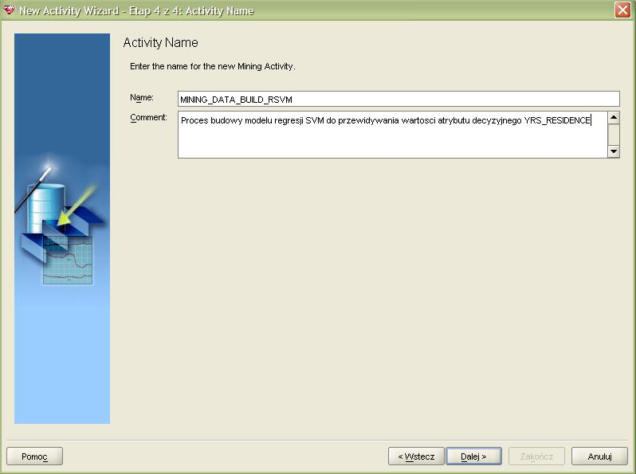Go back with the Wstecz button
The height and width of the screenshot is (474, 636).
[416, 456]
